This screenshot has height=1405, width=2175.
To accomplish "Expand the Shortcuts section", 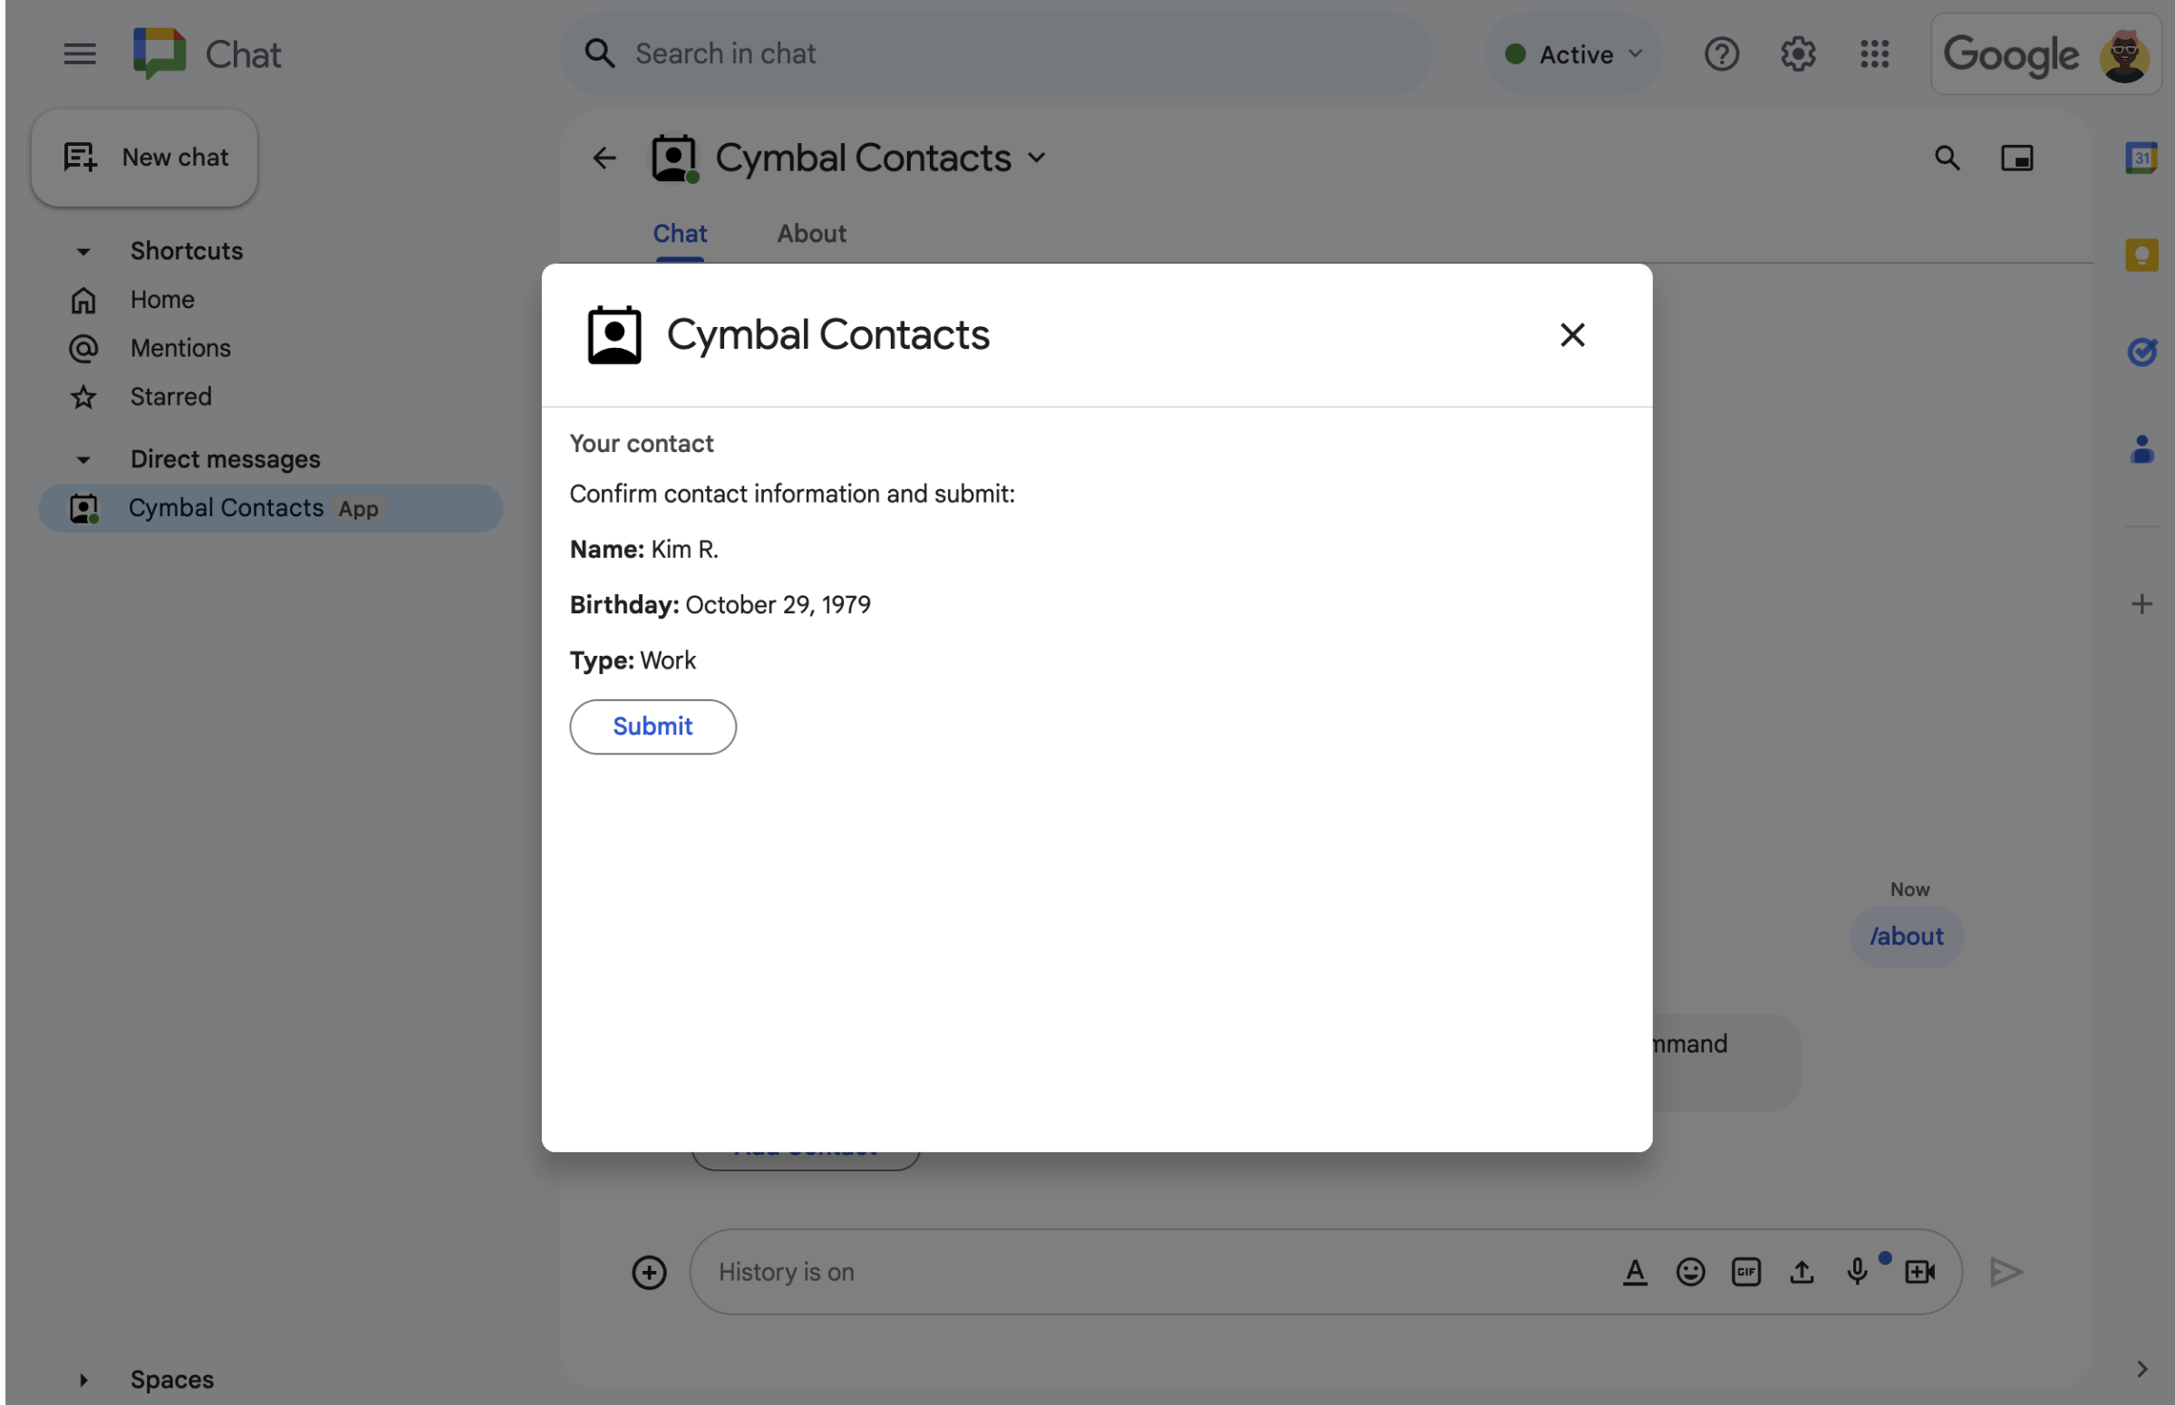I will [x=82, y=250].
